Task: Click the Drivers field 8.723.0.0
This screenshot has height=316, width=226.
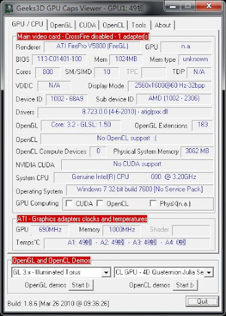Action: point(125,112)
